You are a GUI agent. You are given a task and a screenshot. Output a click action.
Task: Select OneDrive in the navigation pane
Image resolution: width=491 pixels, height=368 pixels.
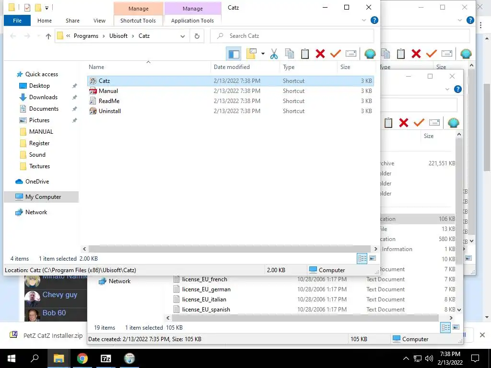coord(37,182)
